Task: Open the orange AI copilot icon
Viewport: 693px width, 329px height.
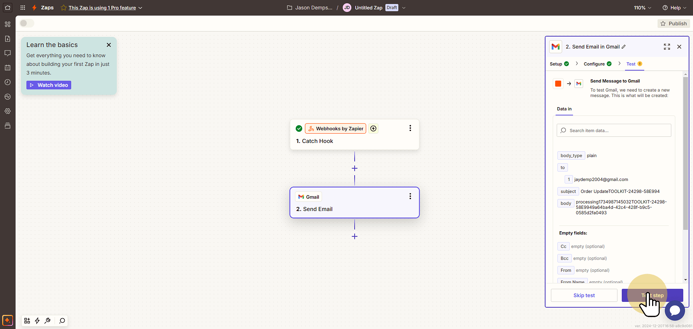Action: click(x=8, y=320)
